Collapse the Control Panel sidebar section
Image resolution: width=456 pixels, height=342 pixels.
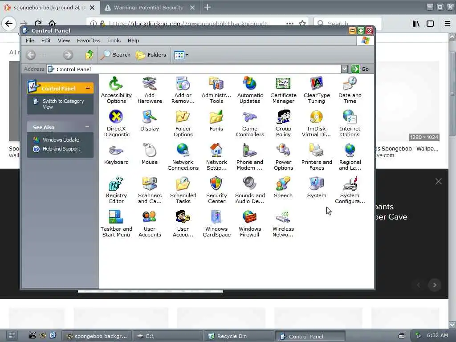click(88, 88)
